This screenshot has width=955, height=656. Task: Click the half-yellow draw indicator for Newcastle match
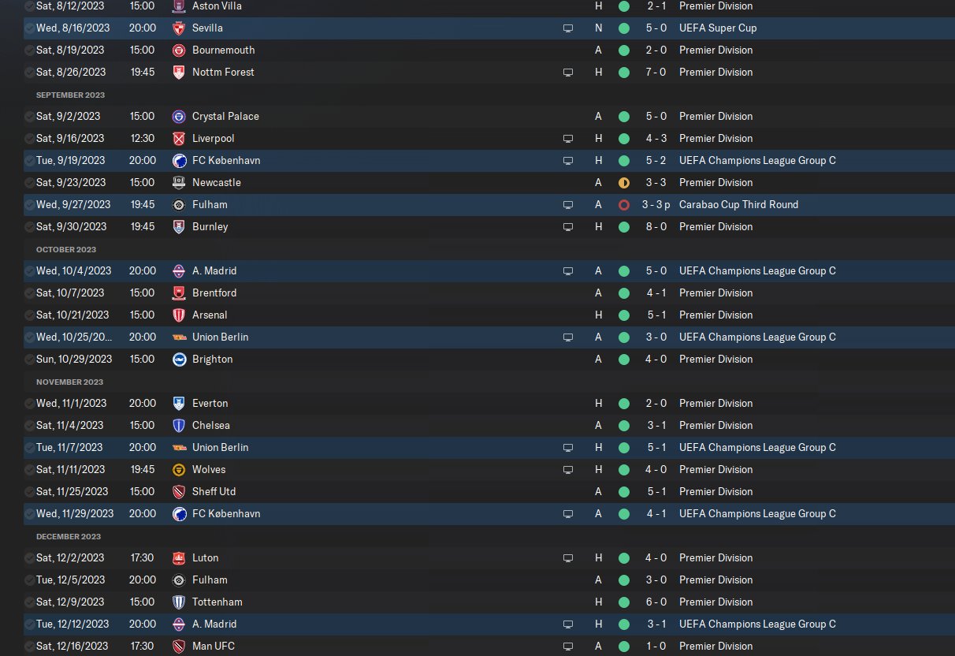point(624,182)
